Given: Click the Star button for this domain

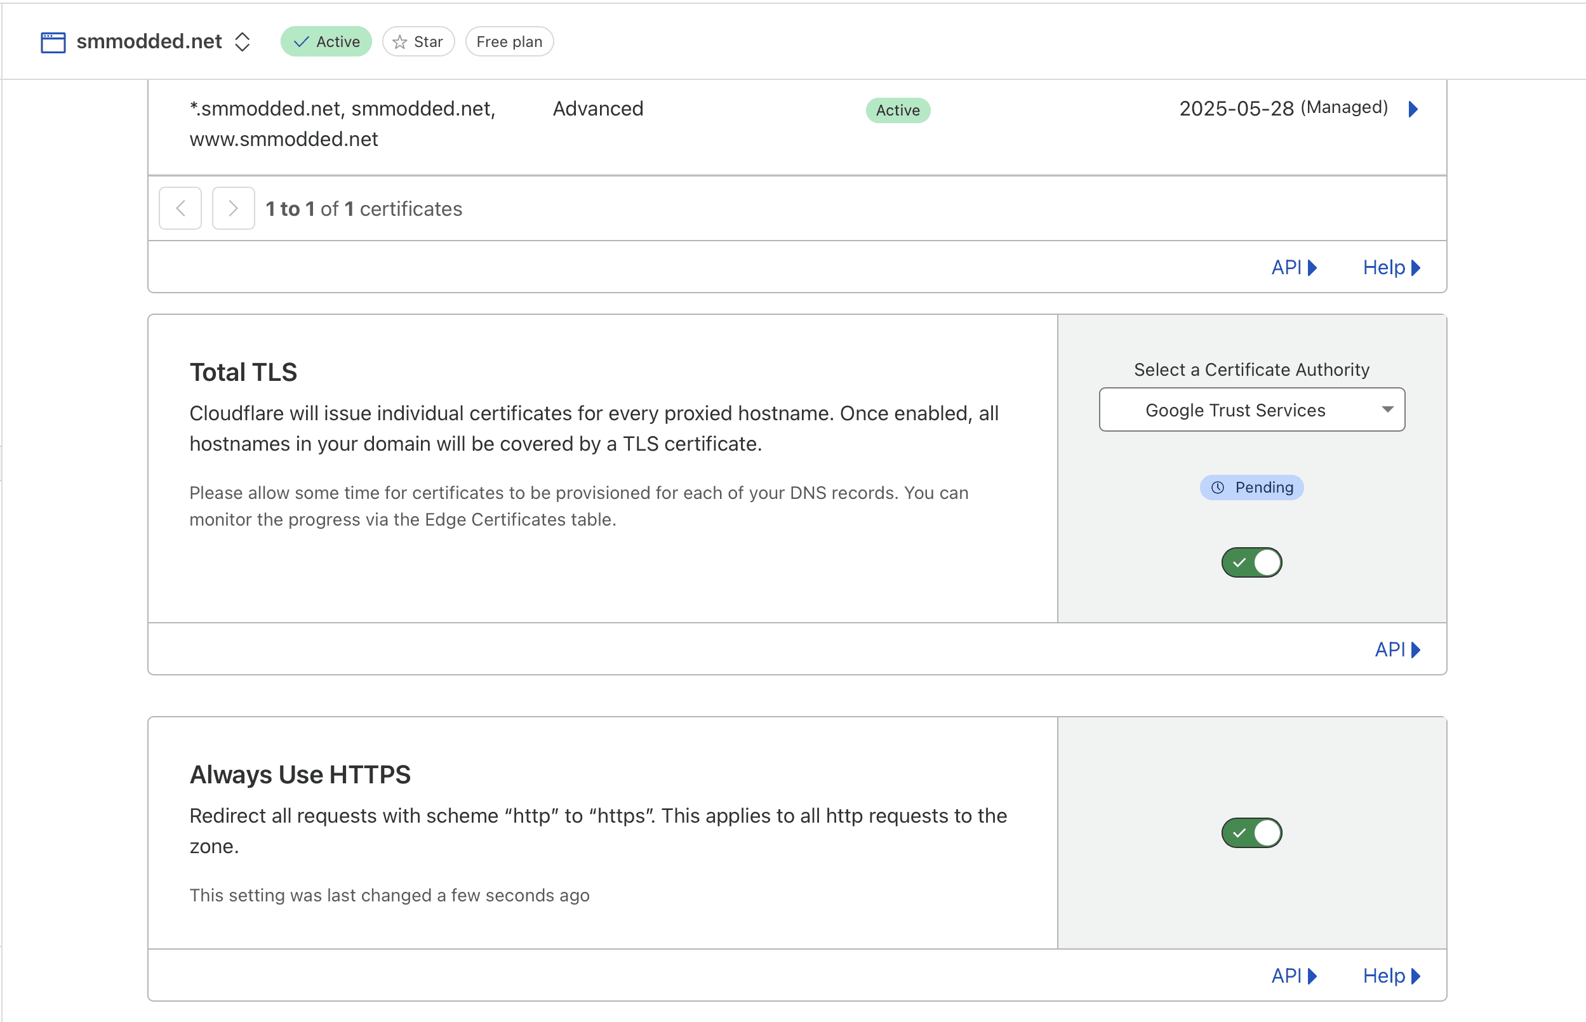Looking at the screenshot, I should [419, 42].
